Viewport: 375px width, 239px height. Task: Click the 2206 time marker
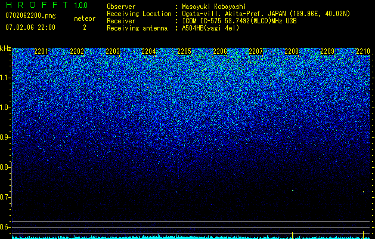220,51
